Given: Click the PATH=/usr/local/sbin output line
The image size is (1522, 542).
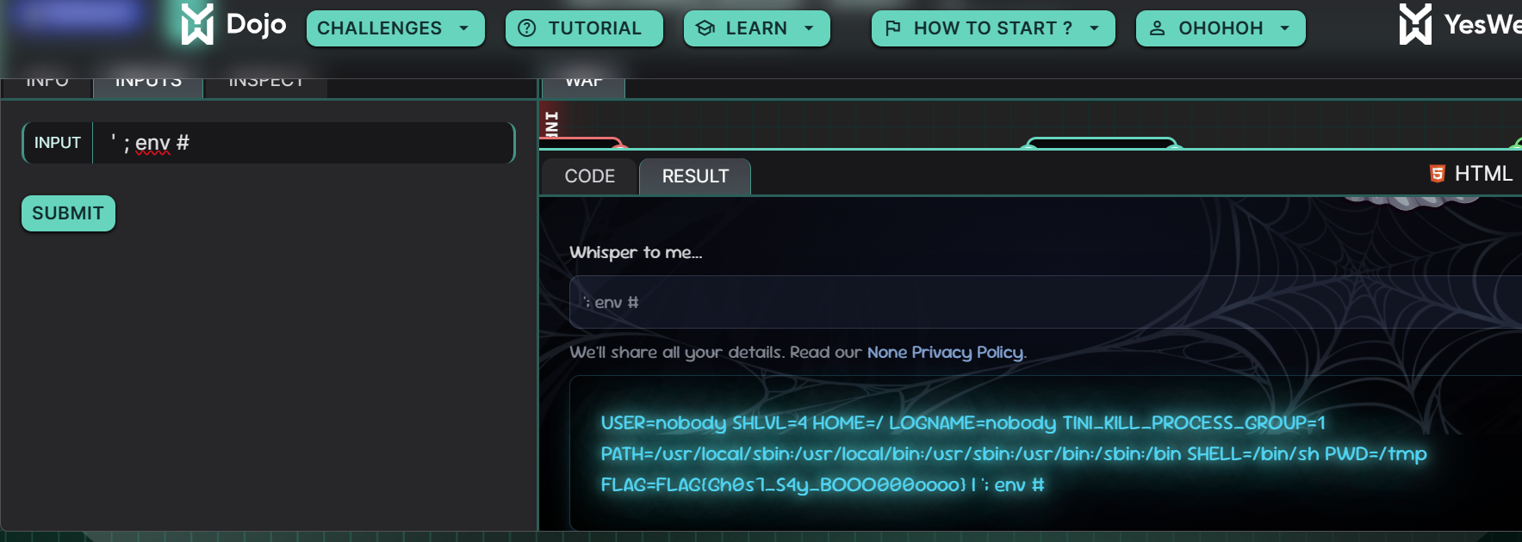Looking at the screenshot, I should [x=1014, y=454].
